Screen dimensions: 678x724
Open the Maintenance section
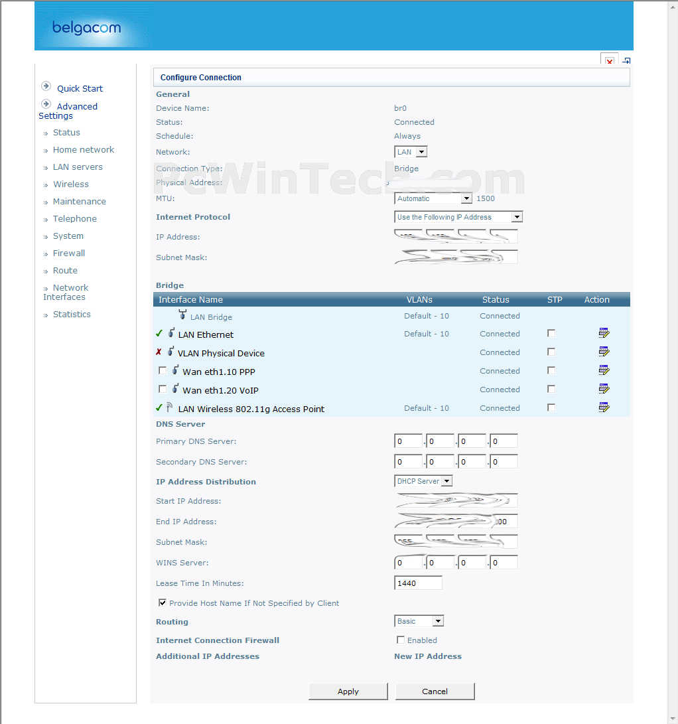point(80,201)
